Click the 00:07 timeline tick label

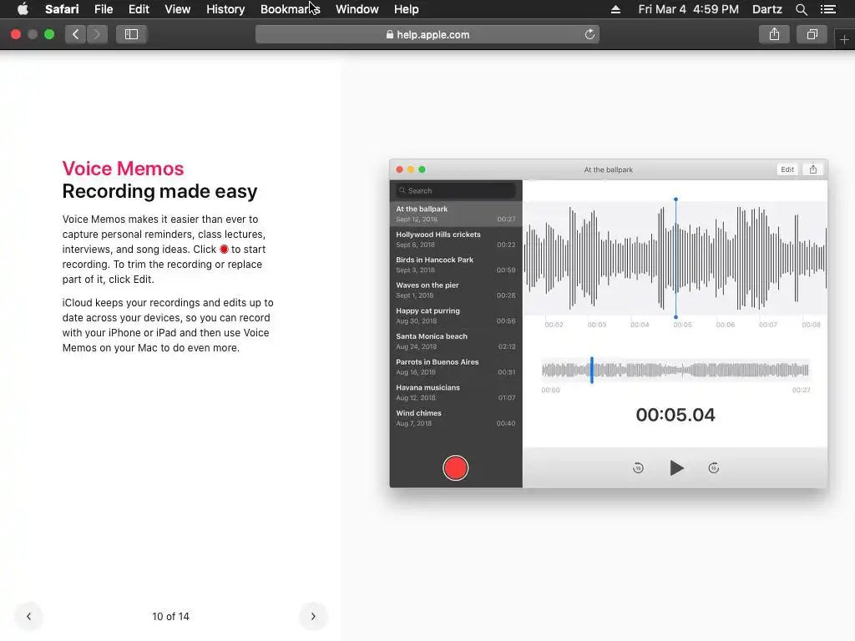click(x=768, y=325)
